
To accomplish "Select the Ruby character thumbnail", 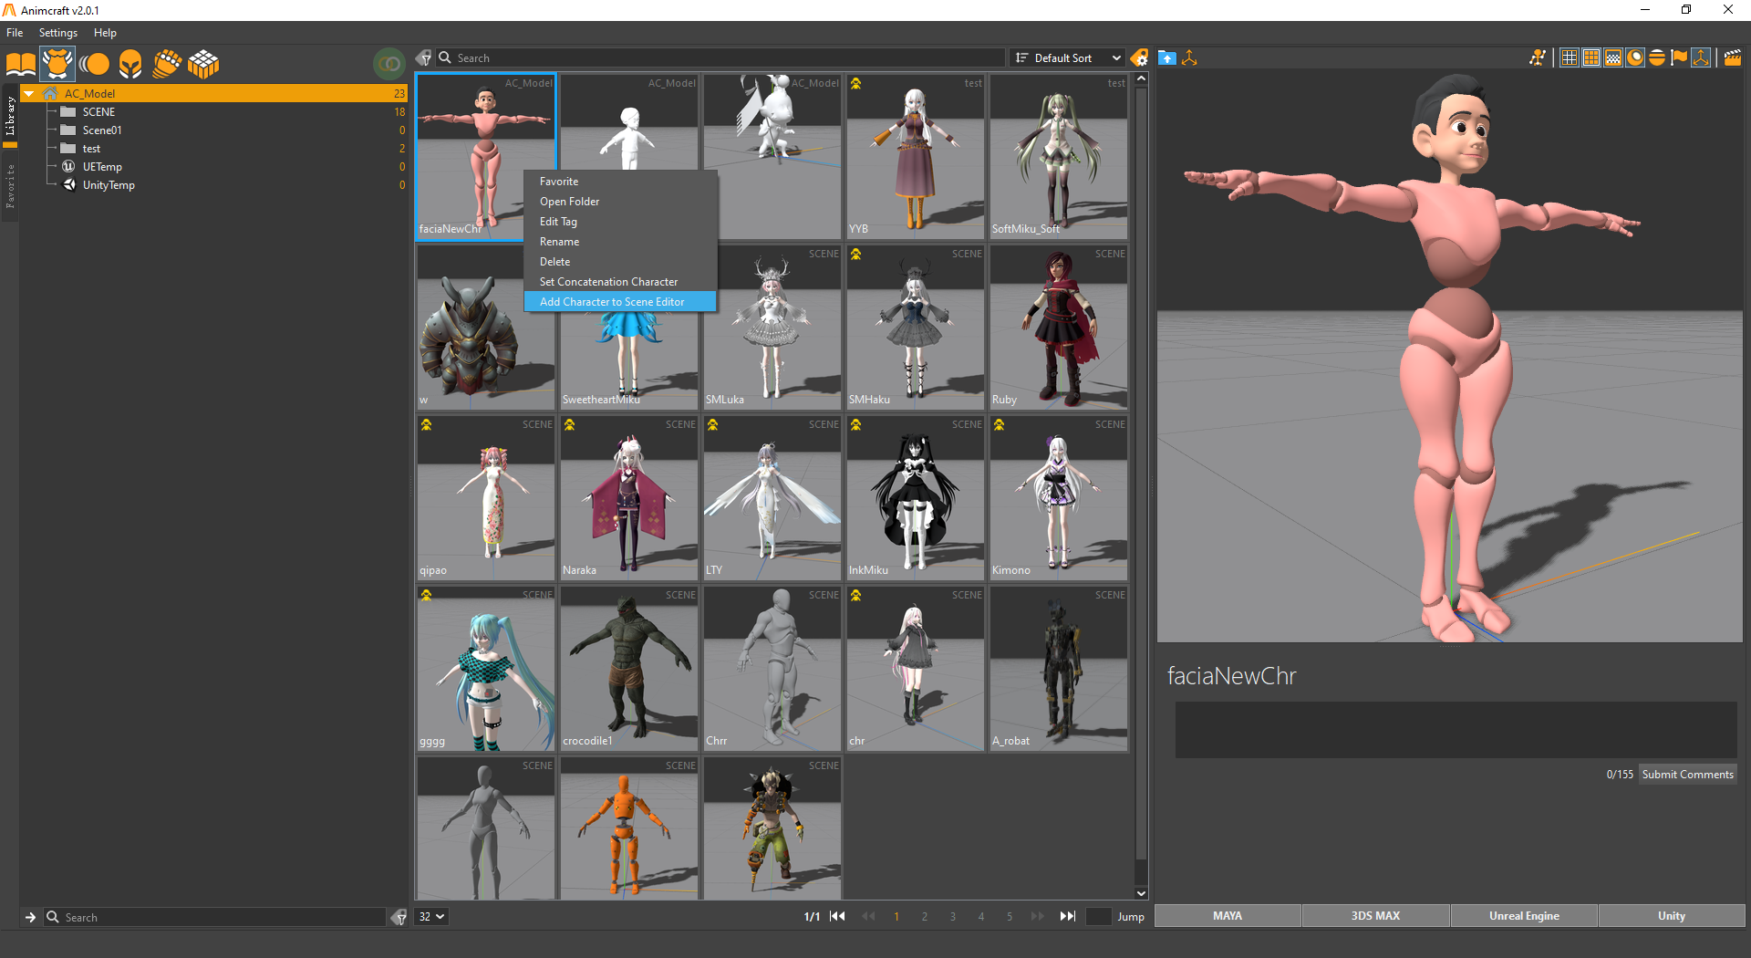I will coord(1059,327).
